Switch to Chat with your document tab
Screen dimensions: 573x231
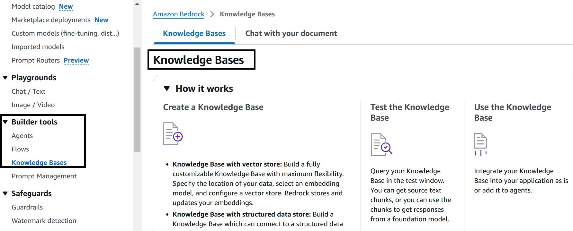coord(291,33)
